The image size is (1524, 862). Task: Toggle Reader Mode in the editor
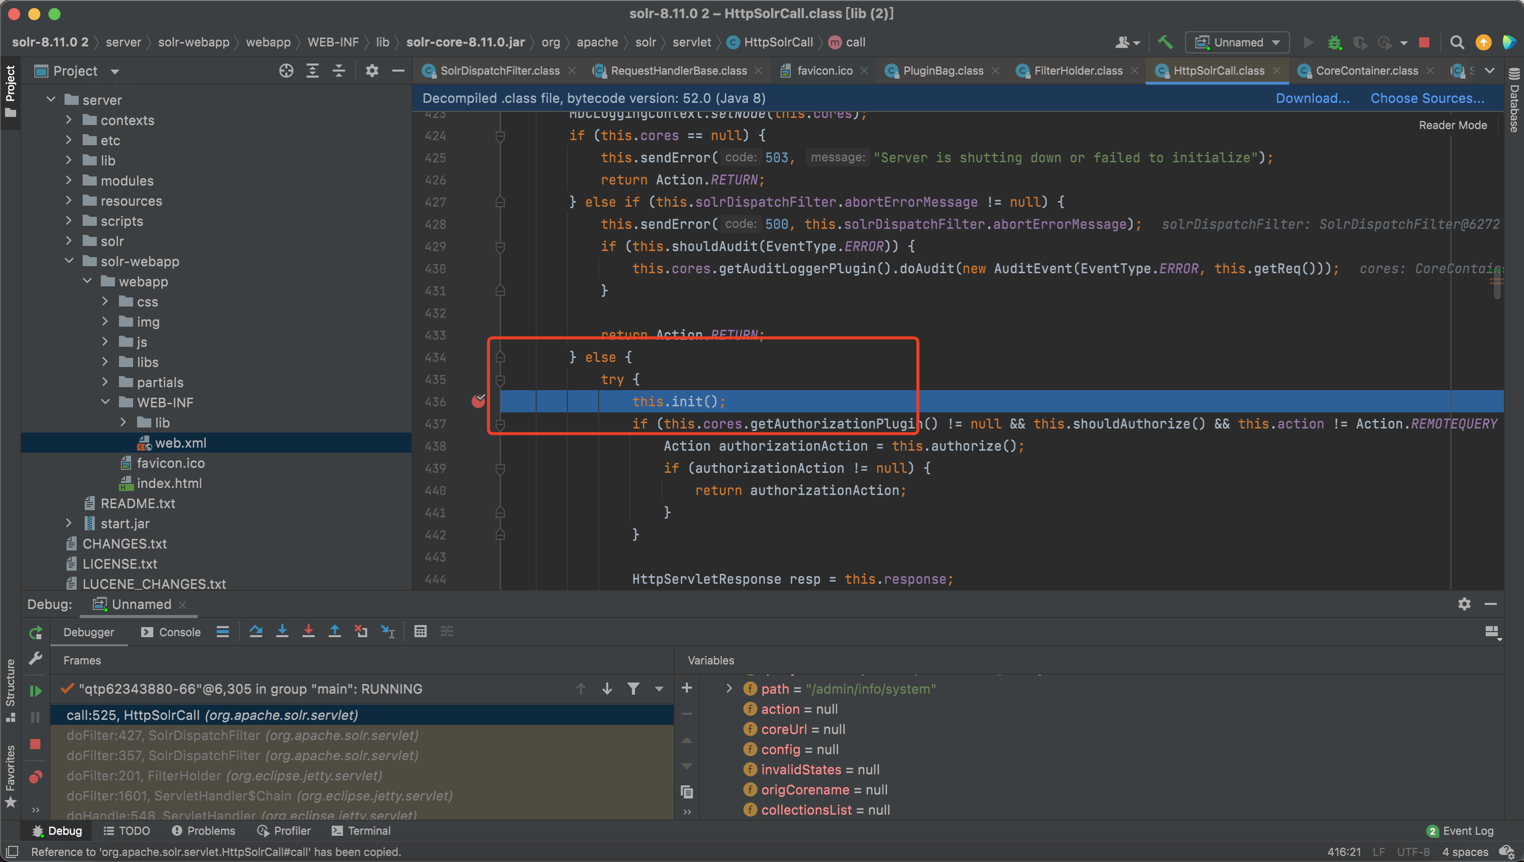pos(1452,125)
